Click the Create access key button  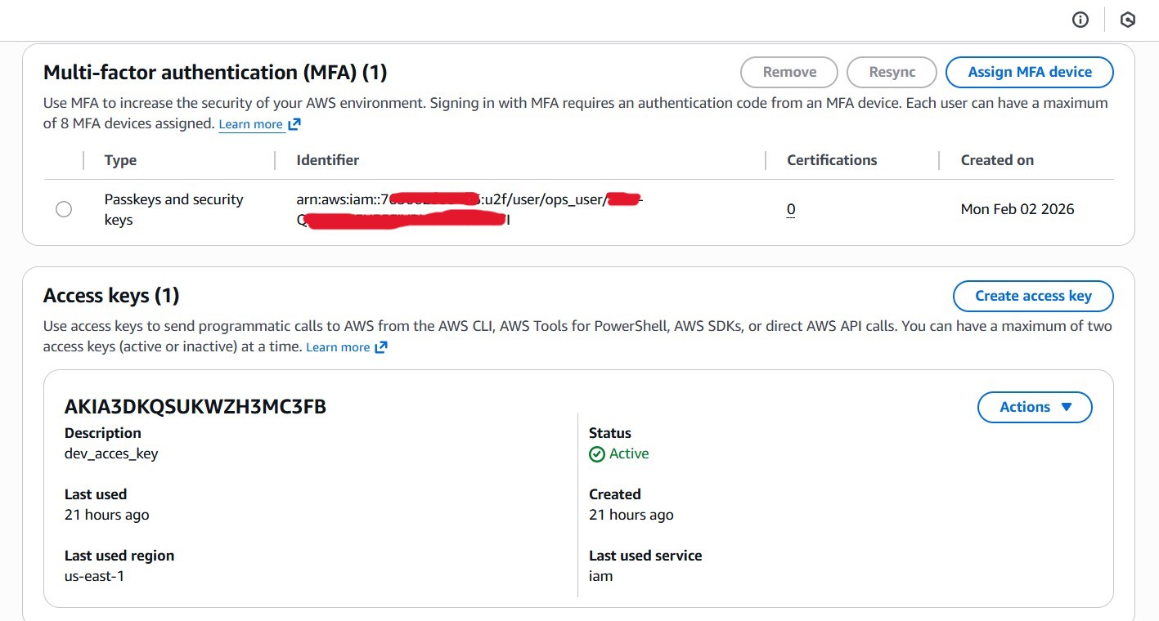[1033, 296]
